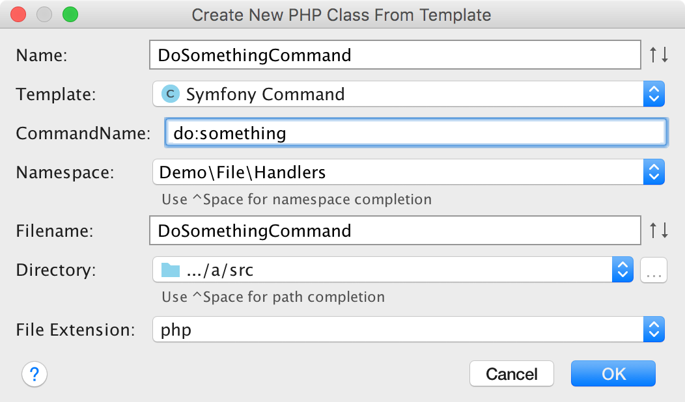Open the help question mark button

(35, 374)
